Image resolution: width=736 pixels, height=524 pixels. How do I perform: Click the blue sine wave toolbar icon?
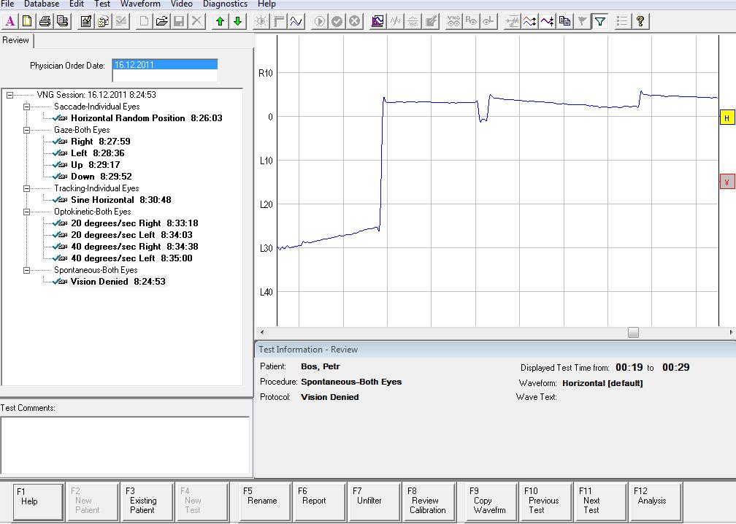click(x=296, y=21)
